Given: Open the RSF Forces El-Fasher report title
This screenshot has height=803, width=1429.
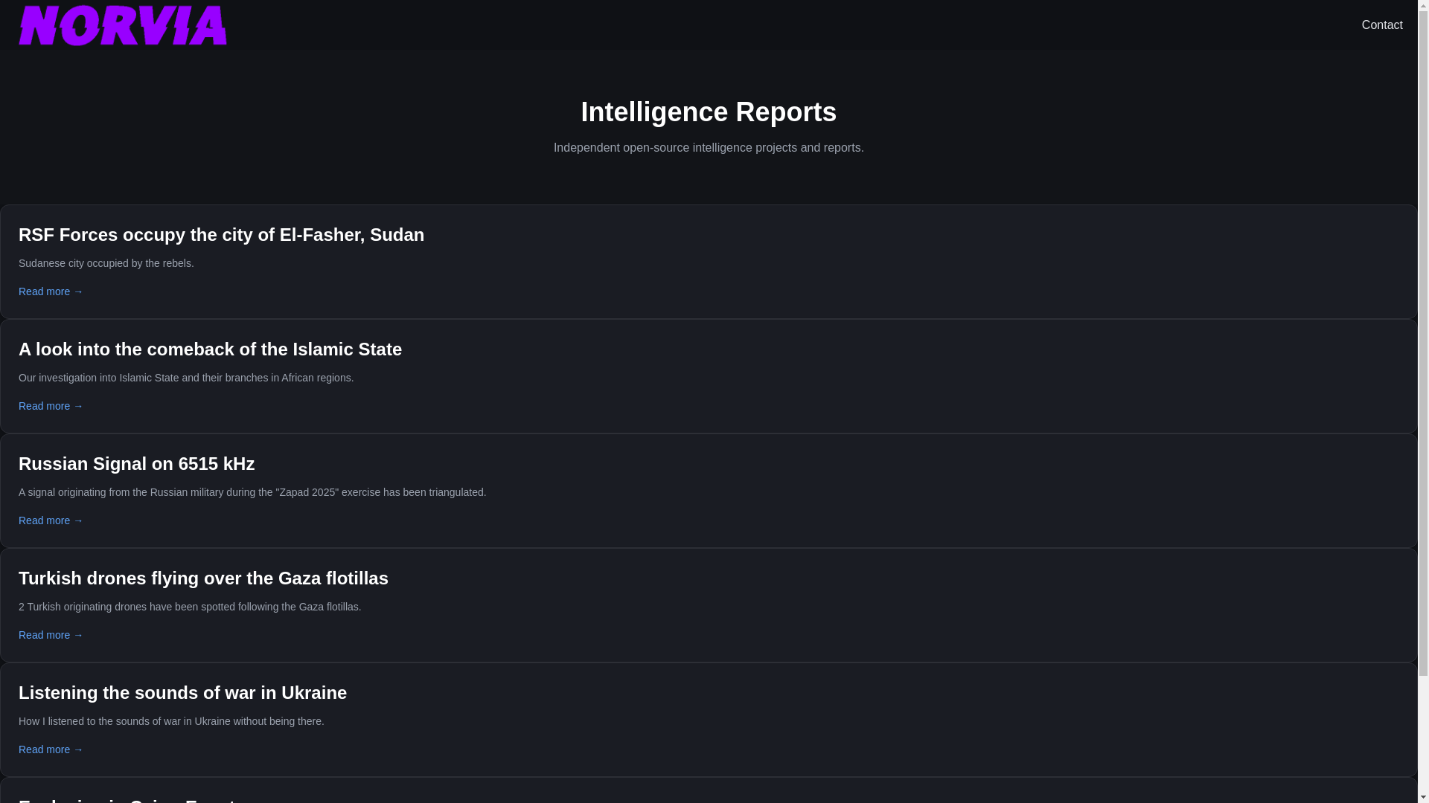Looking at the screenshot, I should coord(221,235).
